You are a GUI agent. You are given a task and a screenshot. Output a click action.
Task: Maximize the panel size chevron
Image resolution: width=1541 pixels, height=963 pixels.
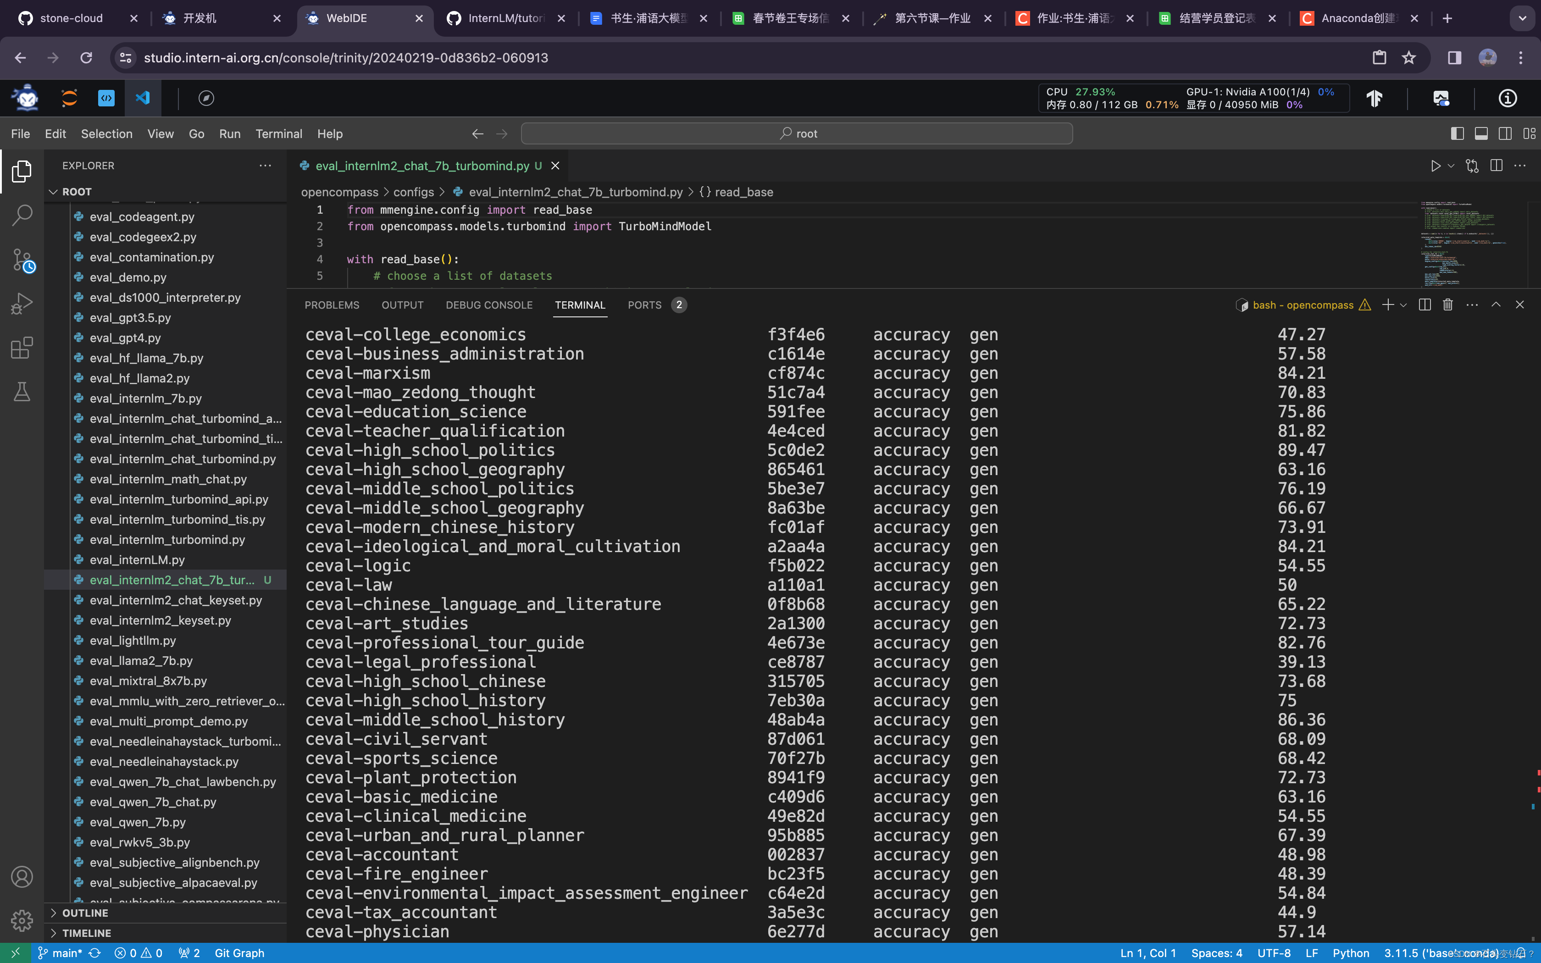(x=1496, y=304)
